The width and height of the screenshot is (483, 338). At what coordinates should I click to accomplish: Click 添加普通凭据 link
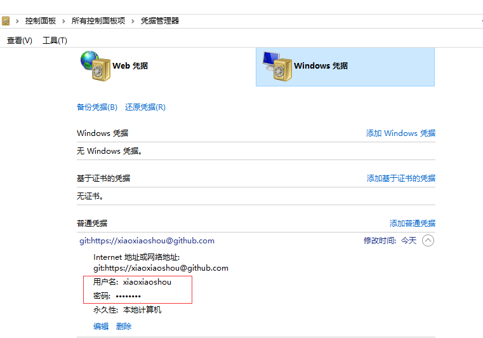coord(412,223)
